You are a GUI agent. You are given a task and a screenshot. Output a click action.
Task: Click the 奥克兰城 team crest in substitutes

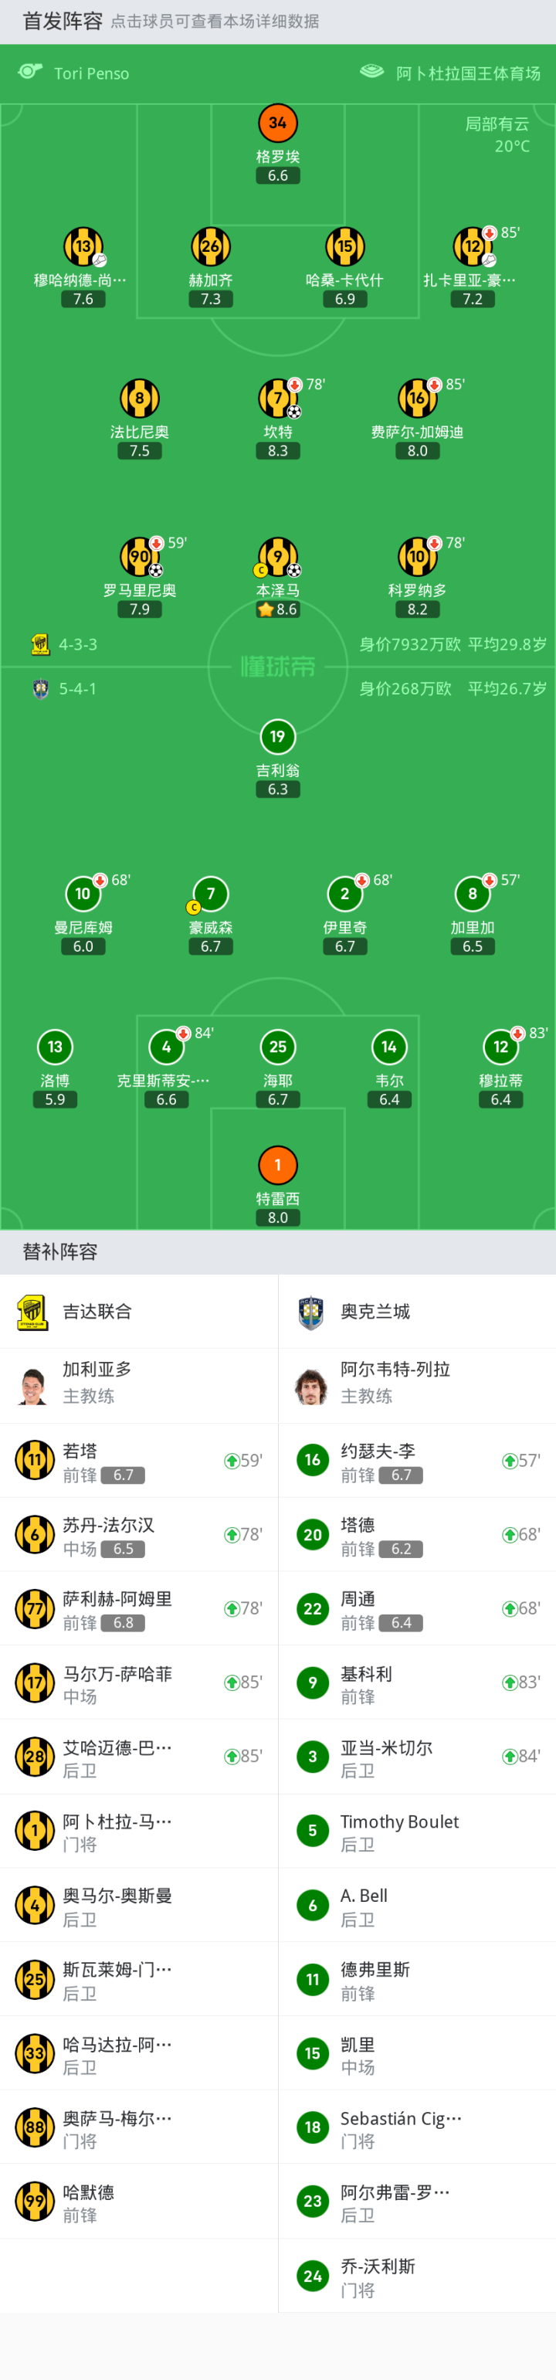311,1311
